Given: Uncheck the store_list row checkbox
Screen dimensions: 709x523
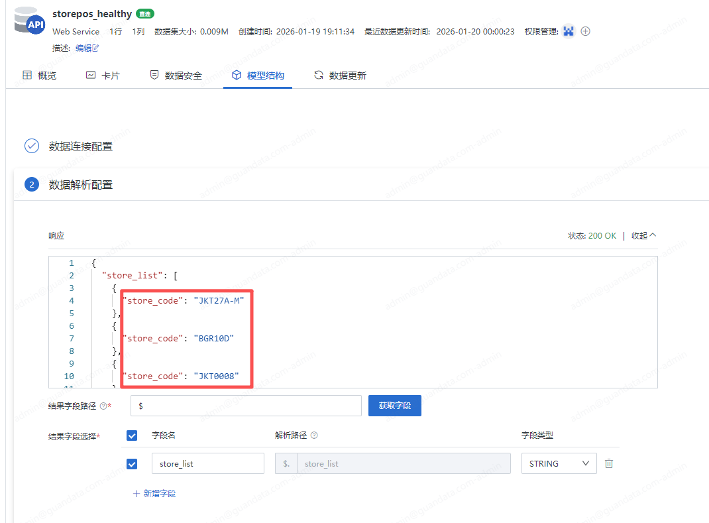Looking at the screenshot, I should [132, 463].
